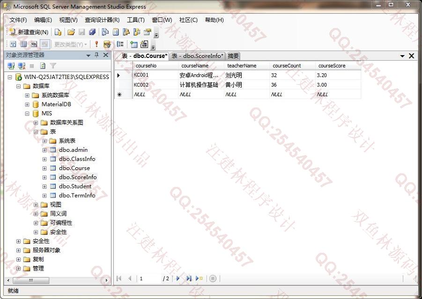Click the 新建查询(N) new query button
The height and width of the screenshot is (299, 422).
[29, 32]
